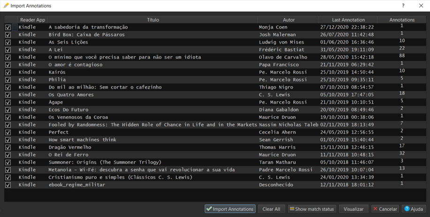Click the question mark help icon in title bar
The image size is (430, 217).
(x=403, y=6)
